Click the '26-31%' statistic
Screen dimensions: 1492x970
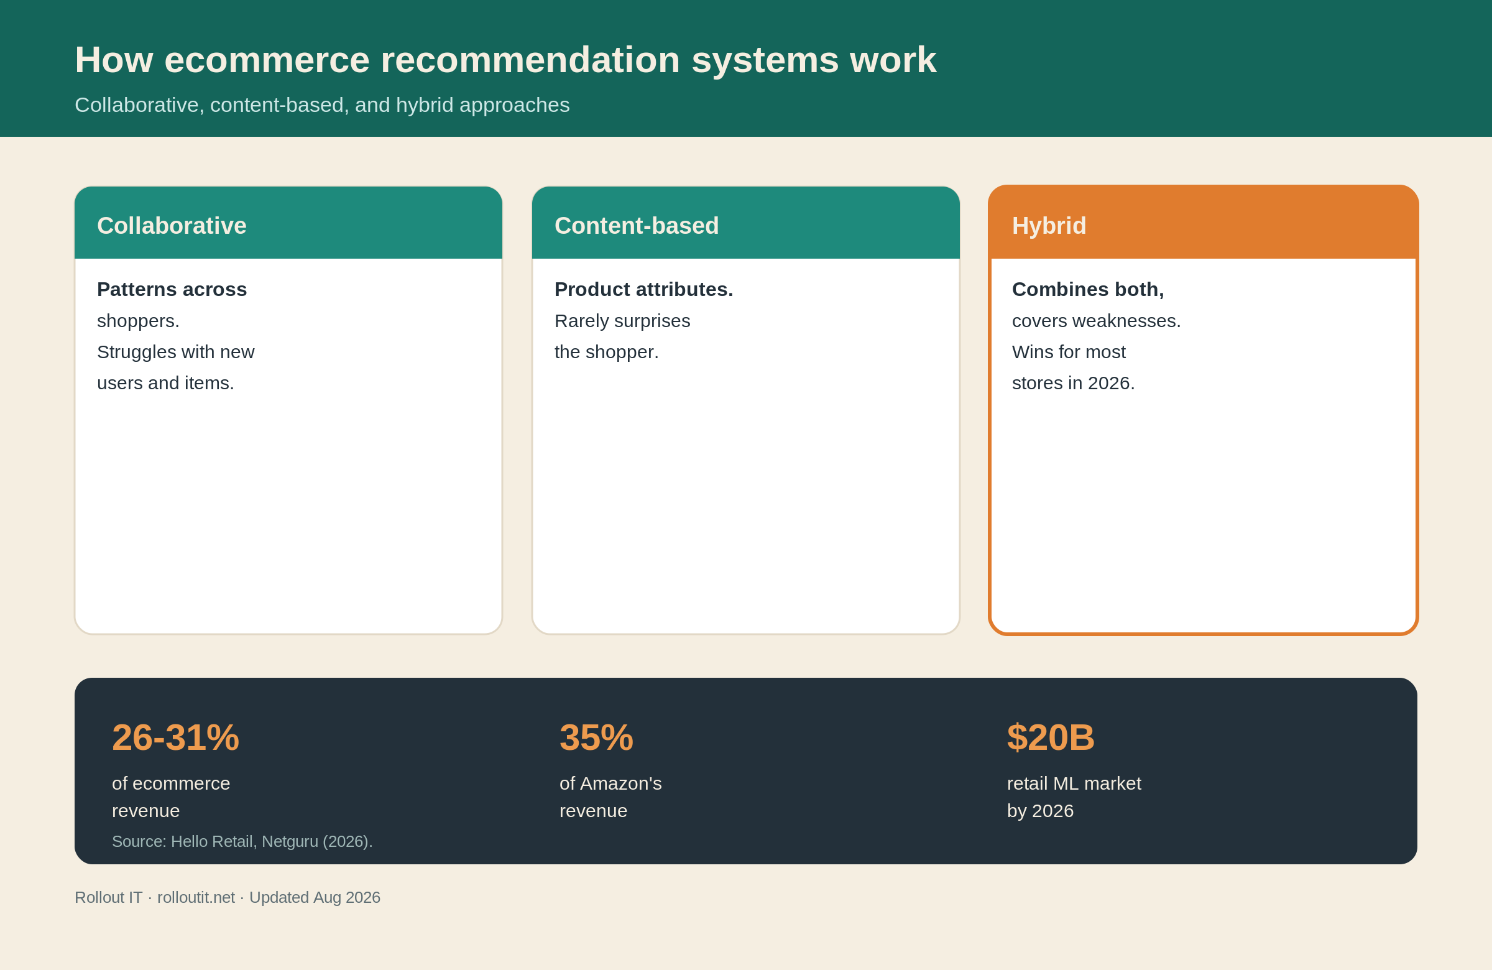[x=175, y=737]
